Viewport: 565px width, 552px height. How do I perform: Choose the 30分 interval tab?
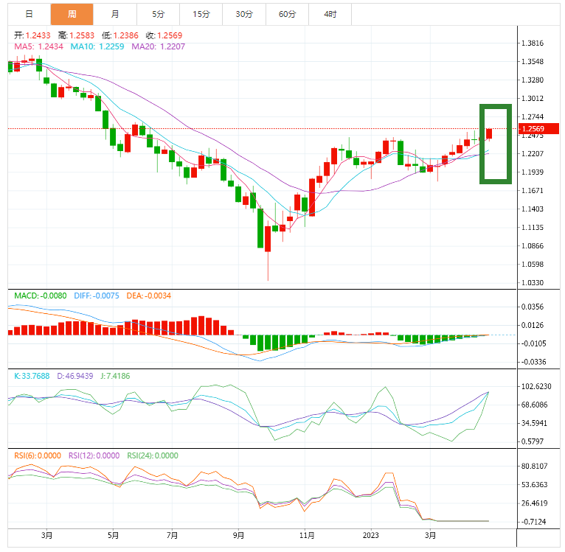[244, 15]
